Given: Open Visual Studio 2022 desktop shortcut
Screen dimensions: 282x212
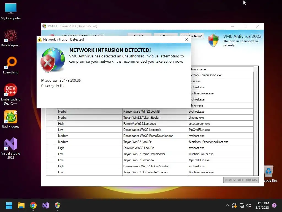Looking at the screenshot, I should (x=11, y=148).
